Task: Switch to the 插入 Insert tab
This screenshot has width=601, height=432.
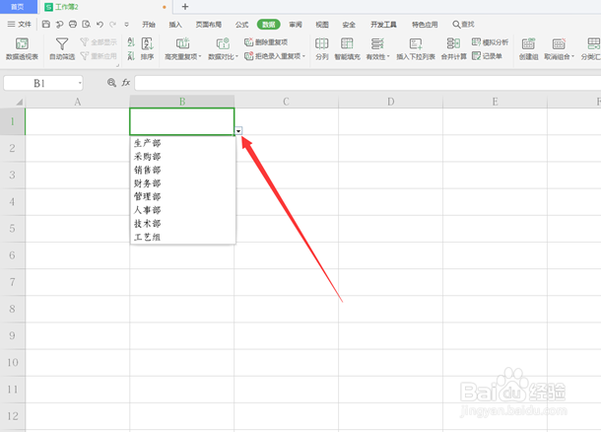Action: click(175, 25)
